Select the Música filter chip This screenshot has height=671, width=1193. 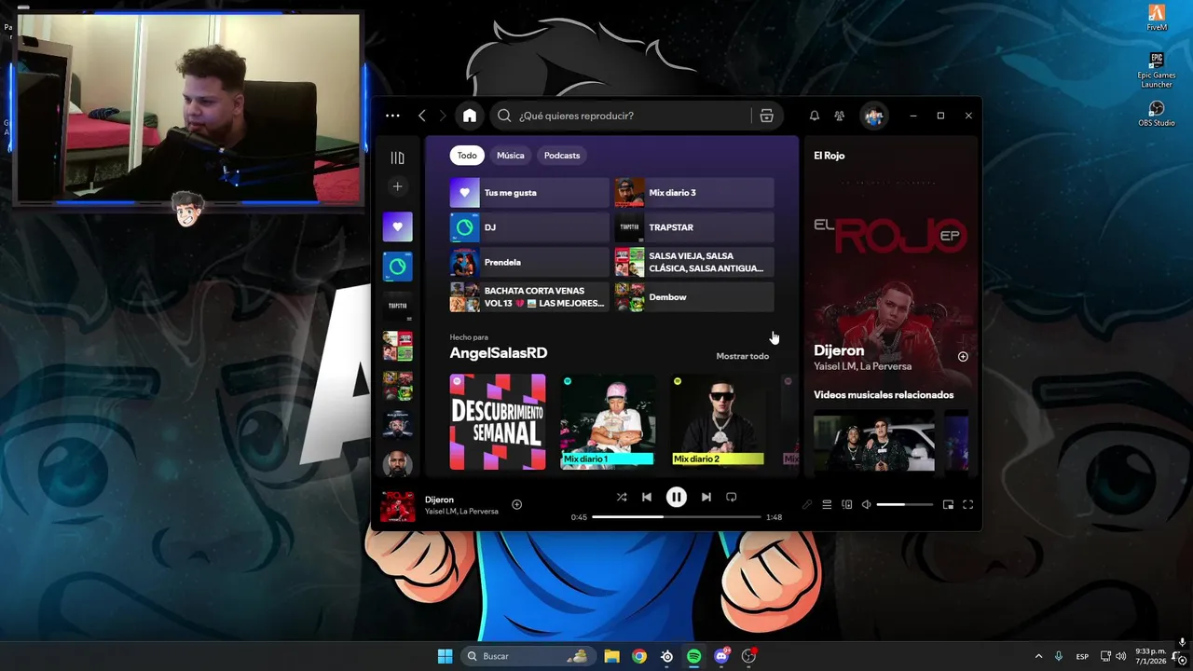click(x=511, y=156)
